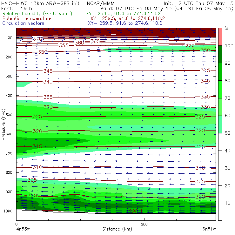Click the '50' colorbar scale label
The width and height of the screenshot is (235, 235).
click(227, 133)
